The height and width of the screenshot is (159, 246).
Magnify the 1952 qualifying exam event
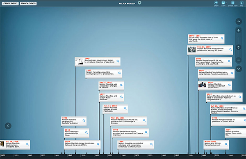(119, 73)
